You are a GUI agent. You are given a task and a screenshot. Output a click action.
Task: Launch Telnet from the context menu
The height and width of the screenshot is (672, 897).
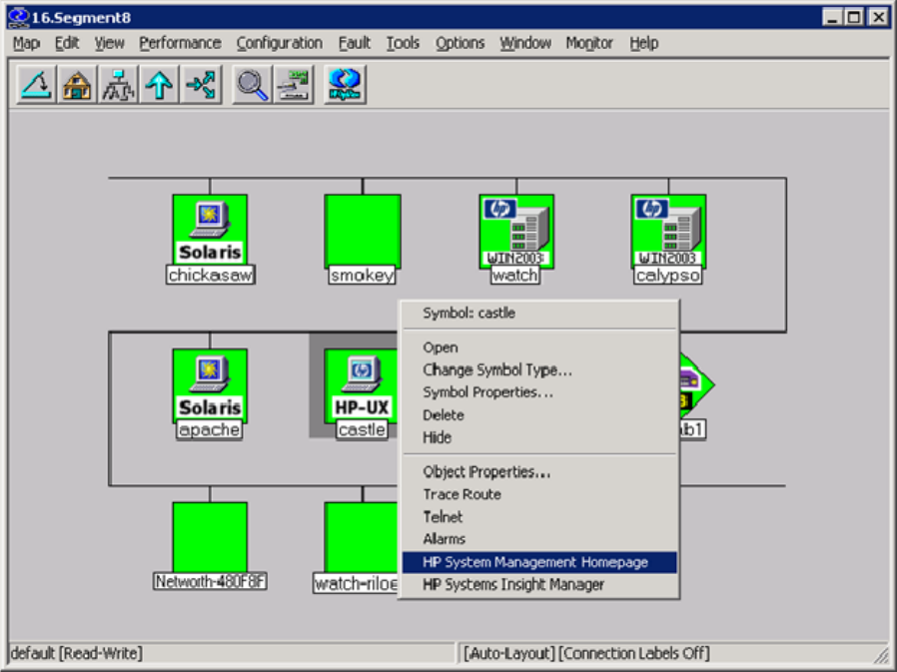pyautogui.click(x=539, y=517)
